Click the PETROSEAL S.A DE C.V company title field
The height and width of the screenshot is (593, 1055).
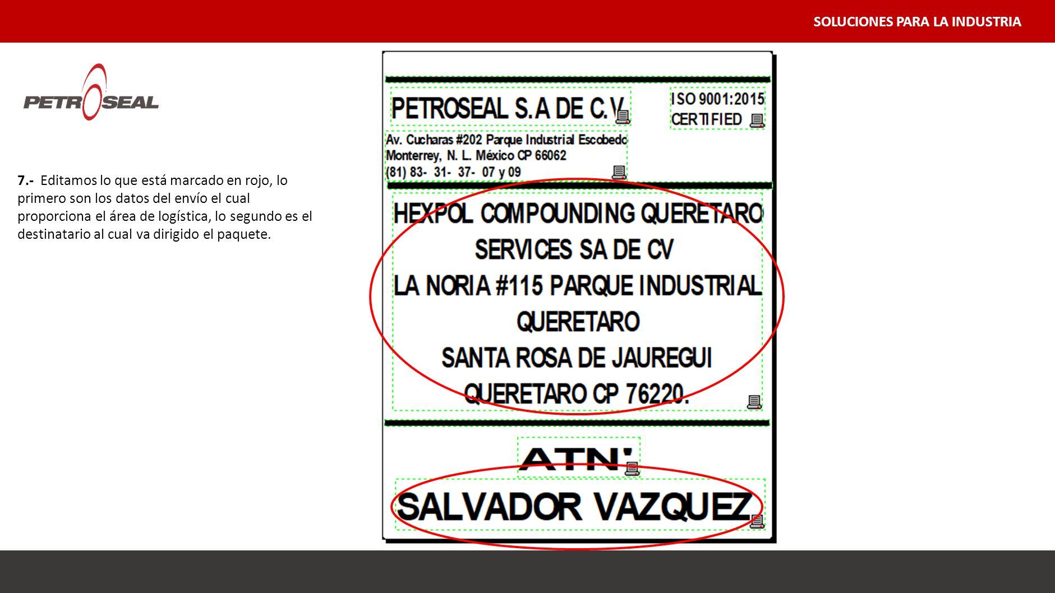(x=511, y=106)
